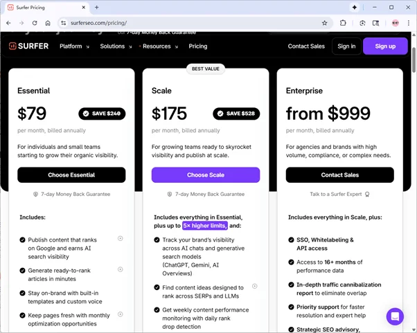Screen dimensions: 417x333
Task: Open Chrome three-dot menu
Action: (x=407, y=23)
